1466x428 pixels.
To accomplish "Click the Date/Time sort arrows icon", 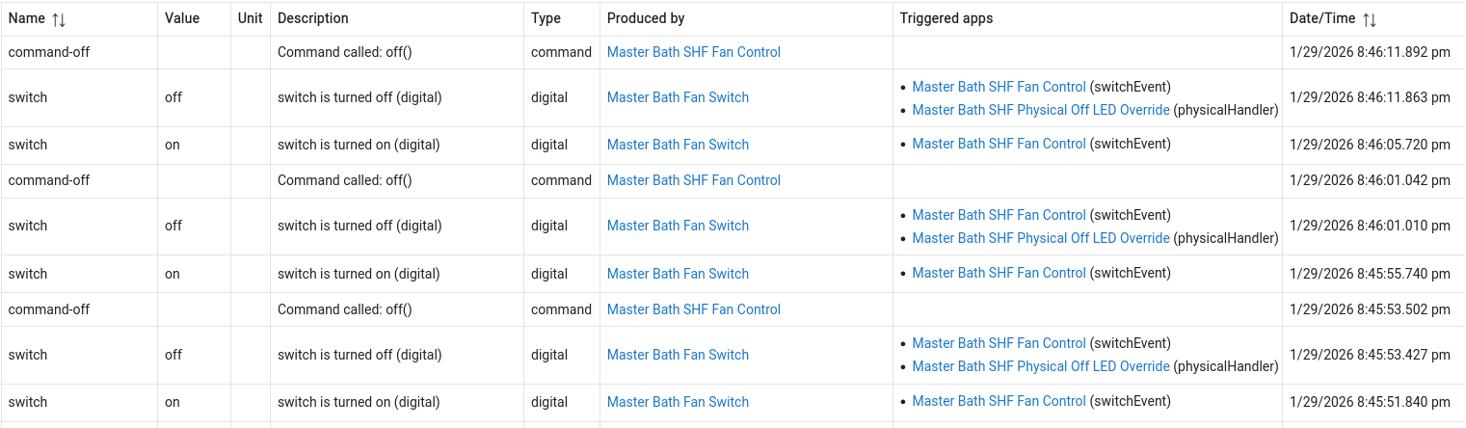I will (1370, 19).
